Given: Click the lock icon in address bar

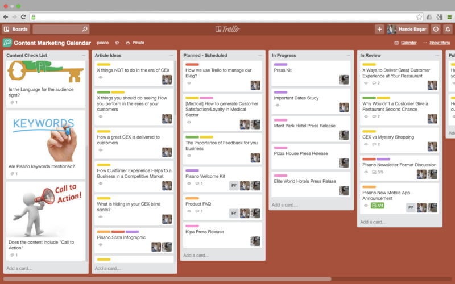Looking at the screenshot, I should click(x=34, y=17).
